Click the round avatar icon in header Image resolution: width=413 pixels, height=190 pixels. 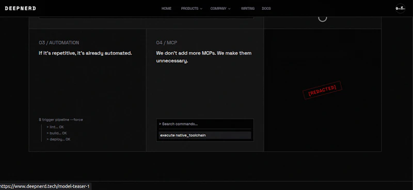coord(401,8)
